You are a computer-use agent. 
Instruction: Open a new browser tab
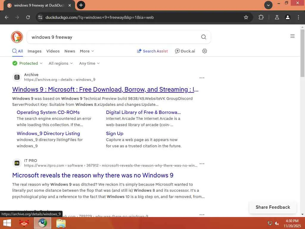point(81,5)
